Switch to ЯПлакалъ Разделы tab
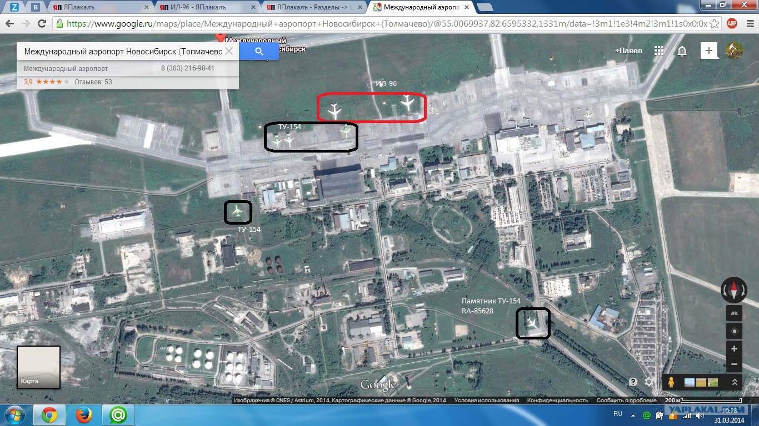759x426 pixels. point(313,7)
